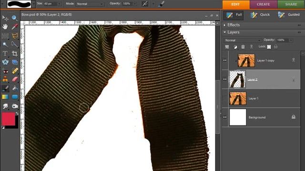Hide the Layer 1 copy layer
The image size is (305, 171).
[225, 60]
